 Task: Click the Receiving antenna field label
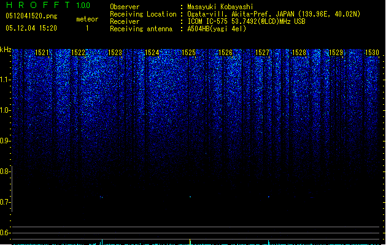click(x=141, y=29)
